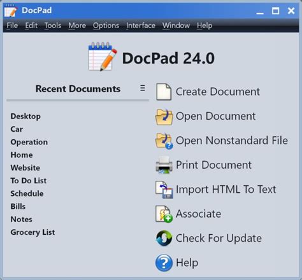
Task: Open the Options menu
Action: [x=106, y=25]
